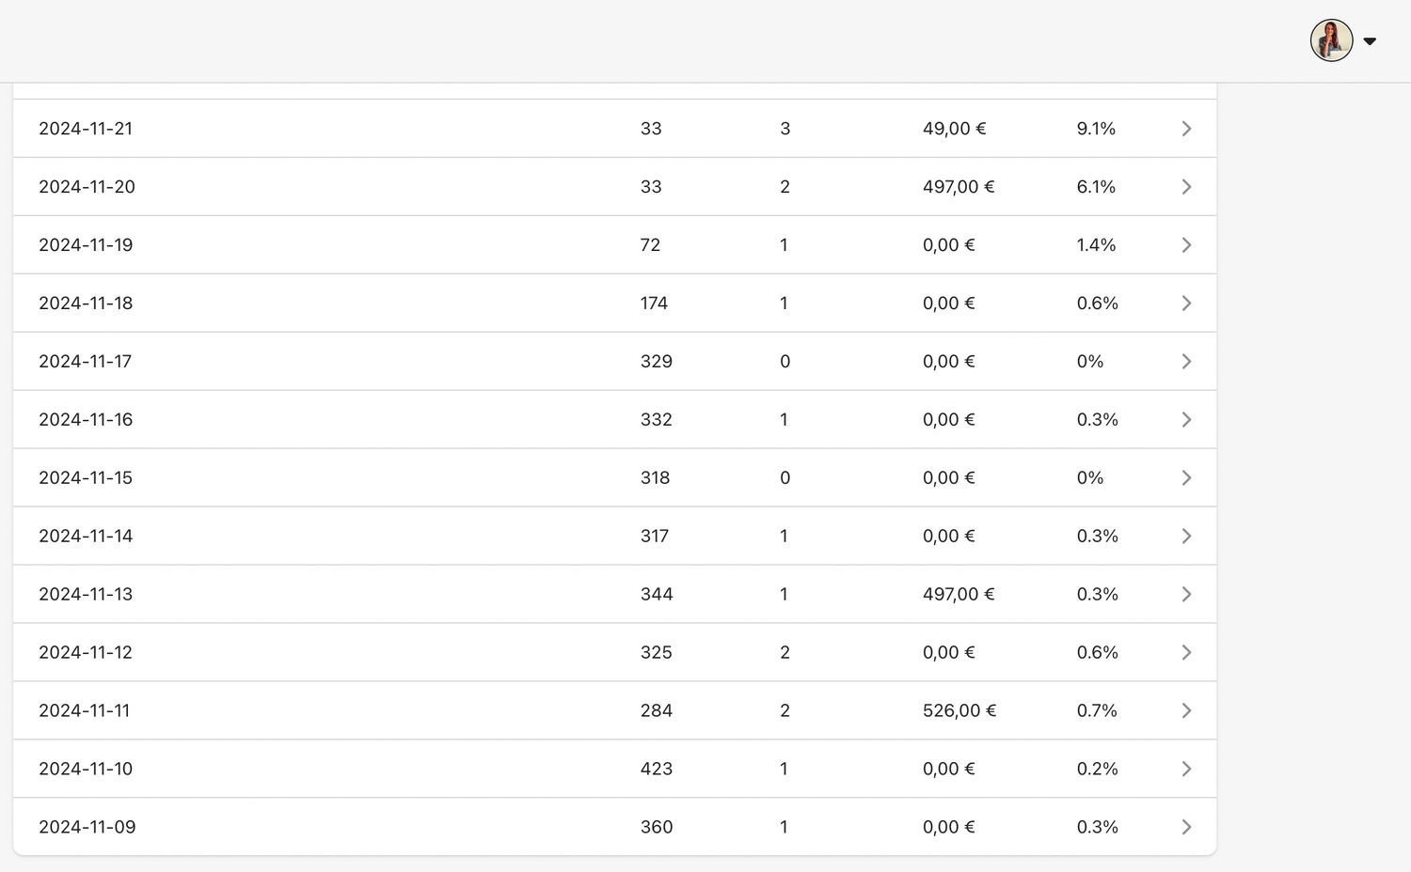Click the 526,00 € revenue value
The width and height of the screenshot is (1411, 872).
point(959,711)
